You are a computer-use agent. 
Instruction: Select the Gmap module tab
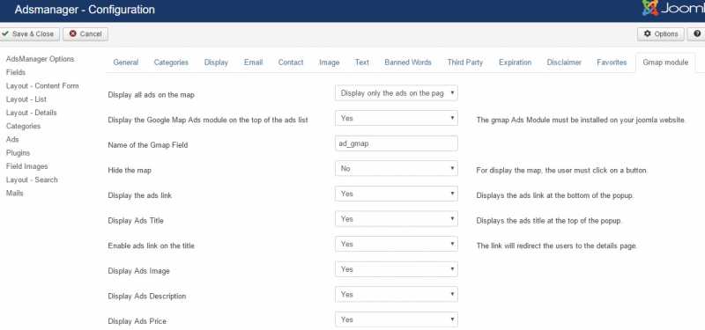[x=665, y=62]
